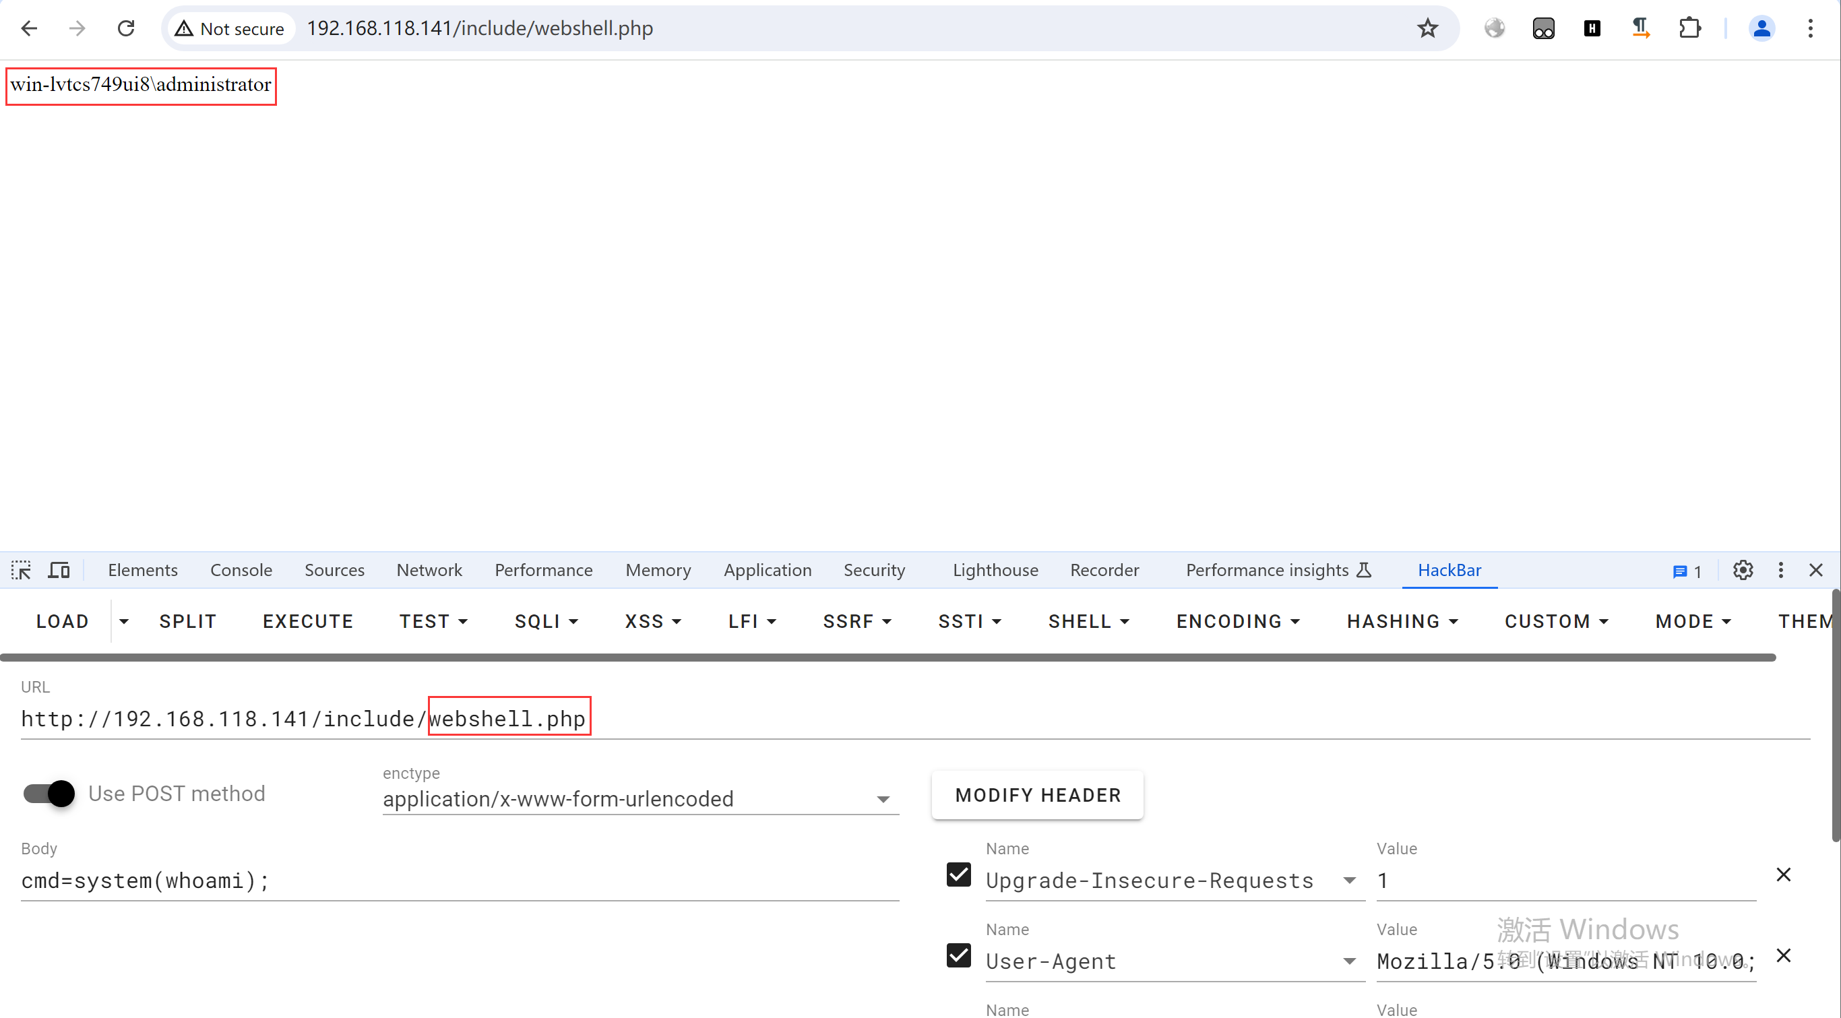The height and width of the screenshot is (1018, 1841).
Task: Switch to the Lighthouse tab
Action: (x=995, y=570)
